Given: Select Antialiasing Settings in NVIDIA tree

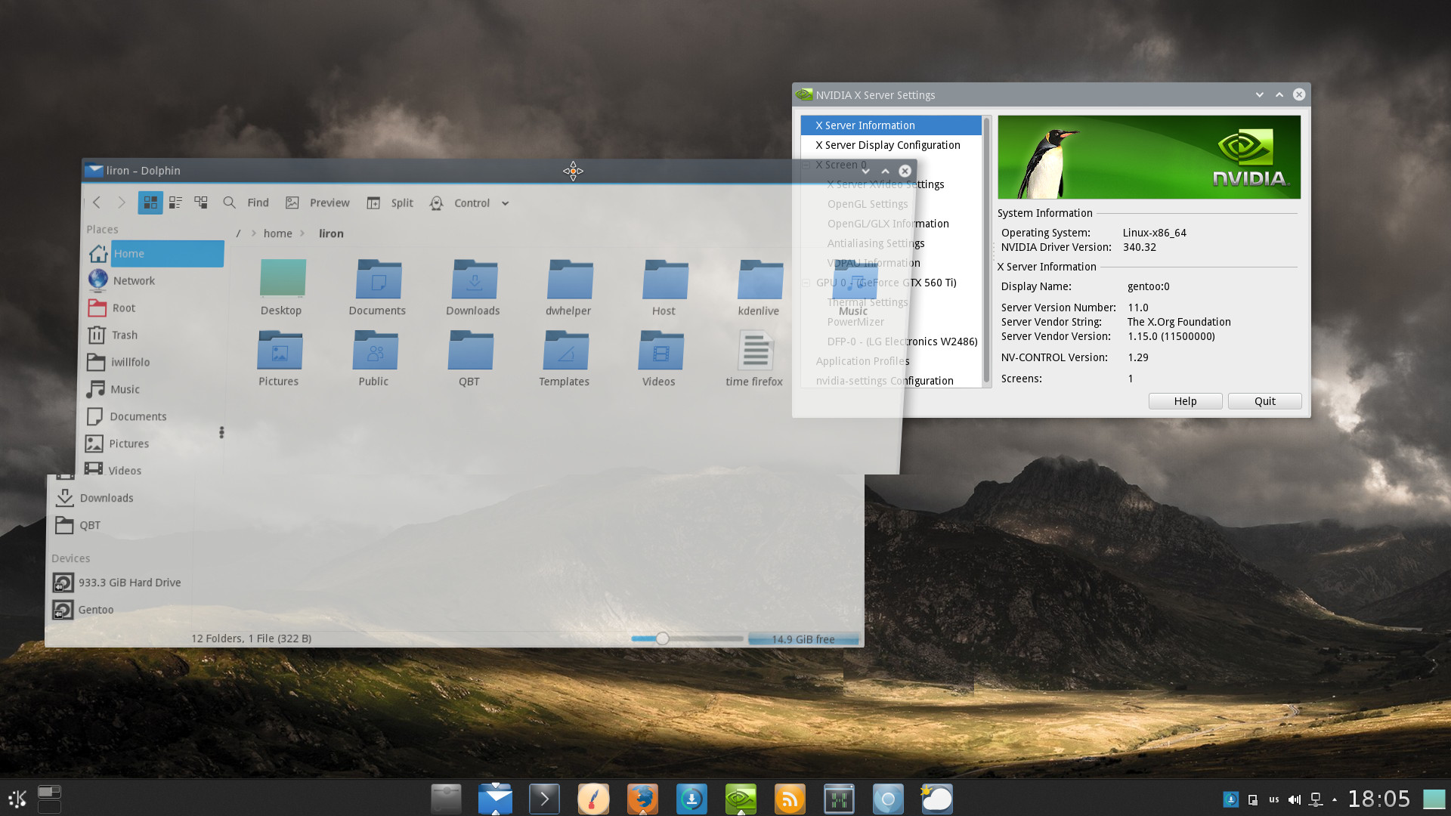Looking at the screenshot, I should 876,243.
